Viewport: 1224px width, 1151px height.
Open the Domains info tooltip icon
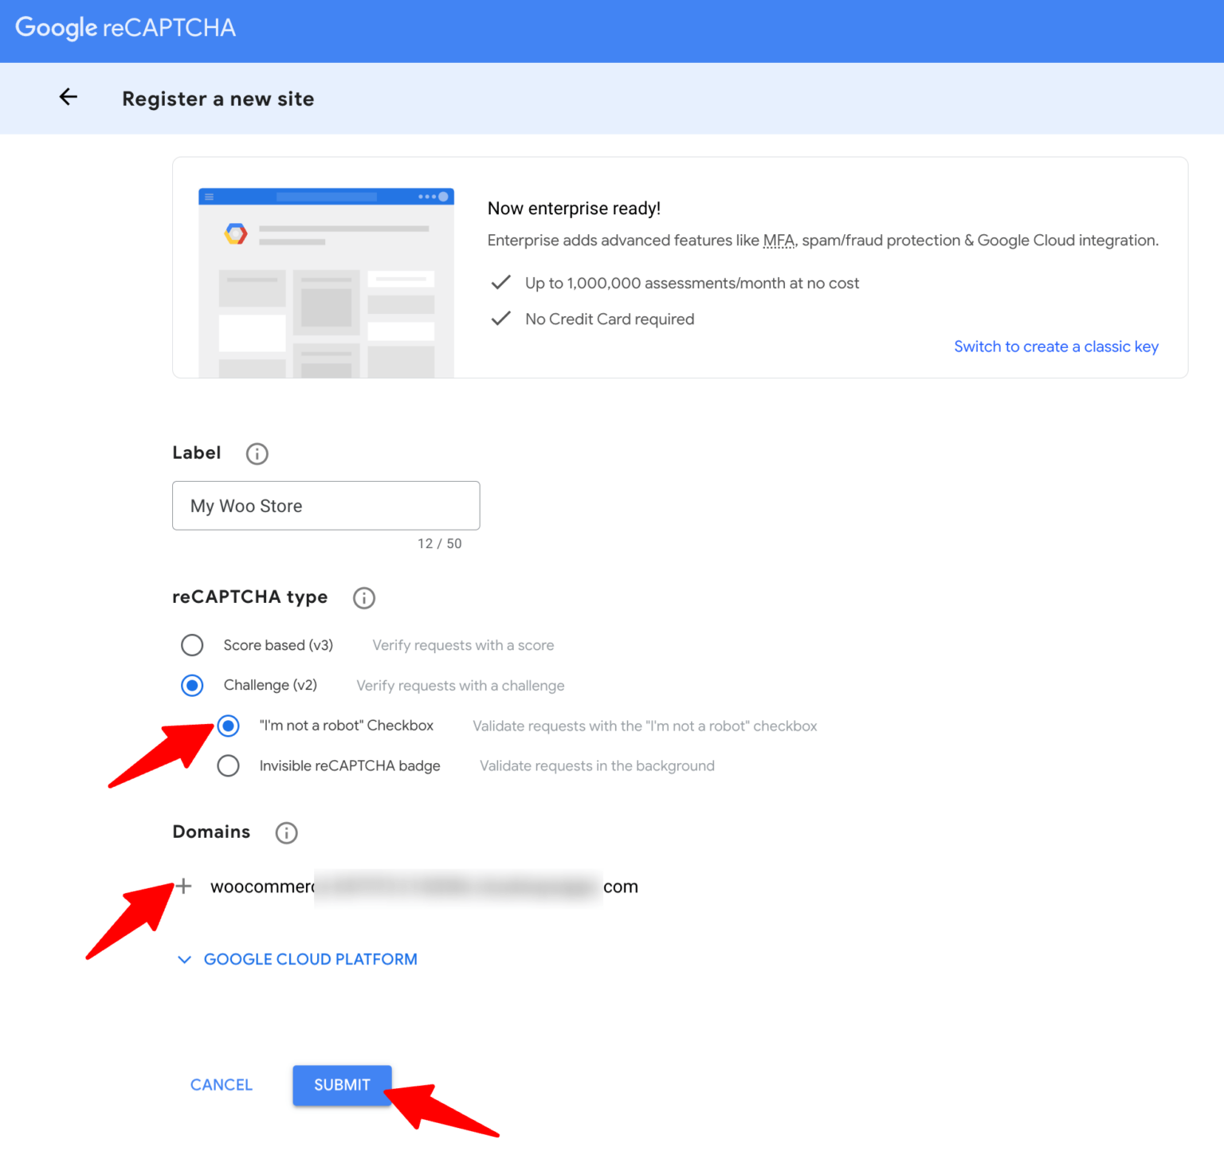coord(286,832)
